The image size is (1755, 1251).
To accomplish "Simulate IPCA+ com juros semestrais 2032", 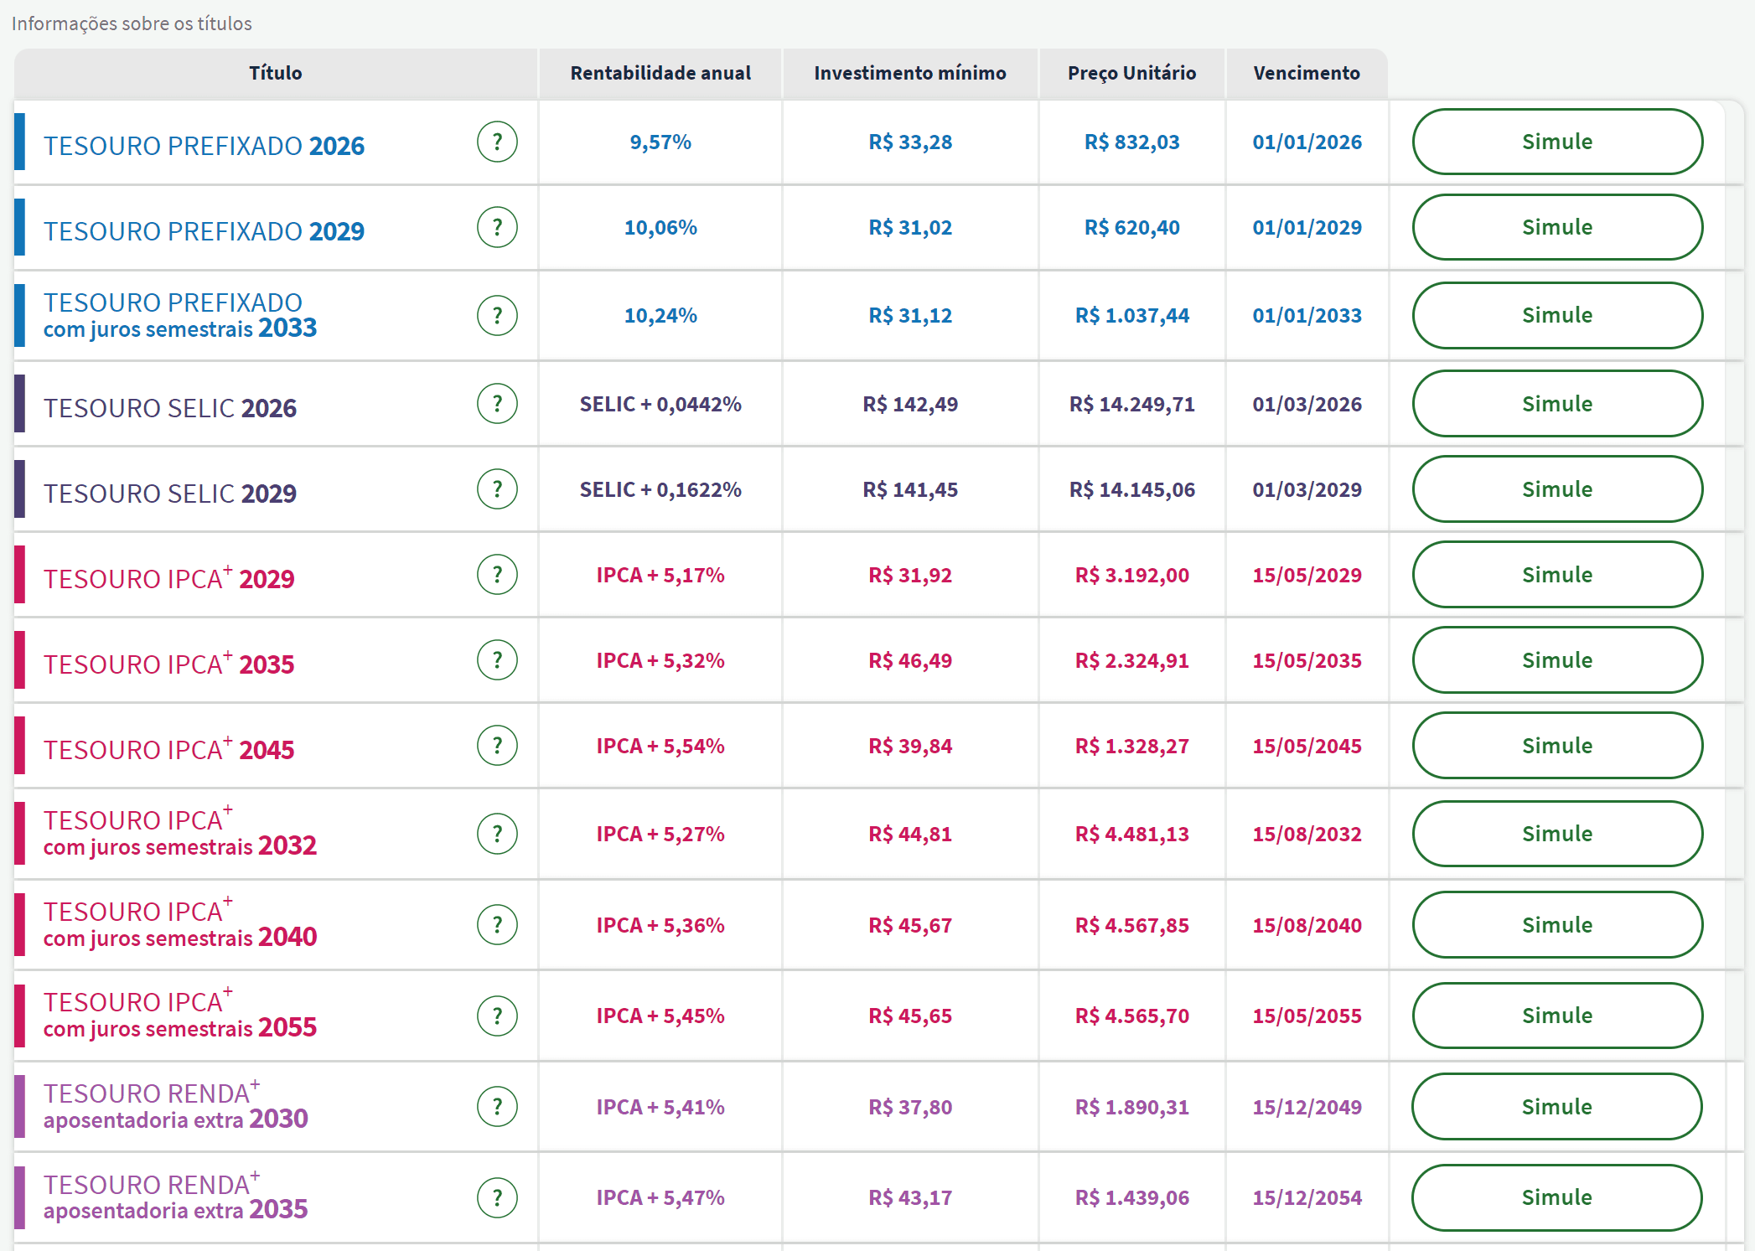I will pos(1557,834).
